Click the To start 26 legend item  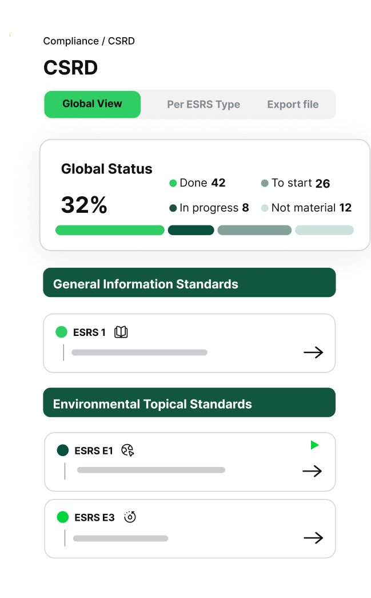tap(296, 183)
